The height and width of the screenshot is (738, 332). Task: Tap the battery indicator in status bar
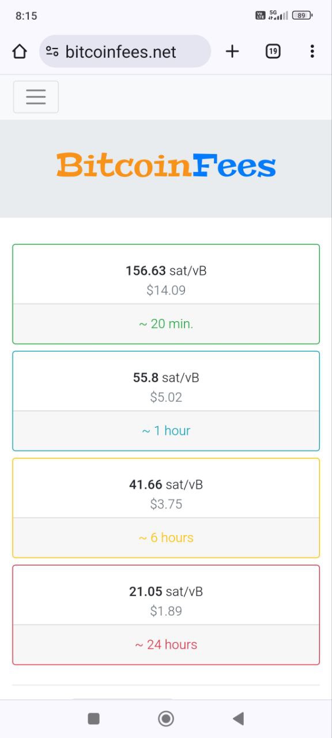point(302,16)
